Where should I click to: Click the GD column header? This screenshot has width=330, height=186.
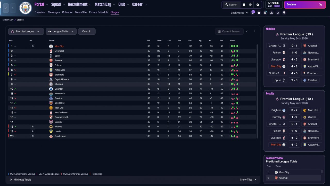pyautogui.click(x=211, y=41)
